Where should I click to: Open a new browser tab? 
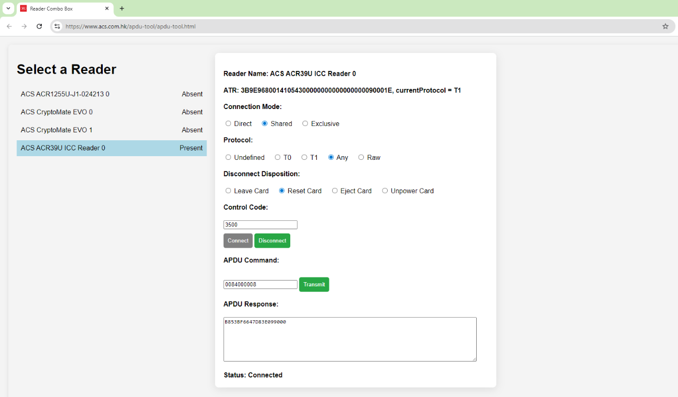[122, 8]
